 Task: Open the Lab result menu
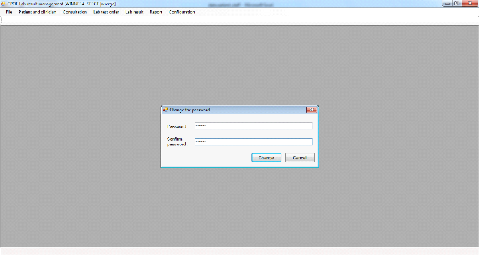tap(134, 12)
